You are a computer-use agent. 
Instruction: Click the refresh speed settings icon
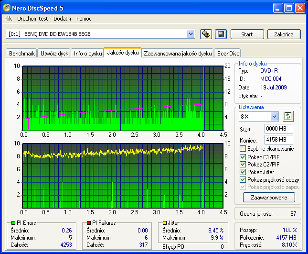288,116
